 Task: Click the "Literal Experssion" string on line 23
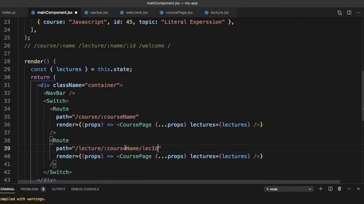[193, 22]
